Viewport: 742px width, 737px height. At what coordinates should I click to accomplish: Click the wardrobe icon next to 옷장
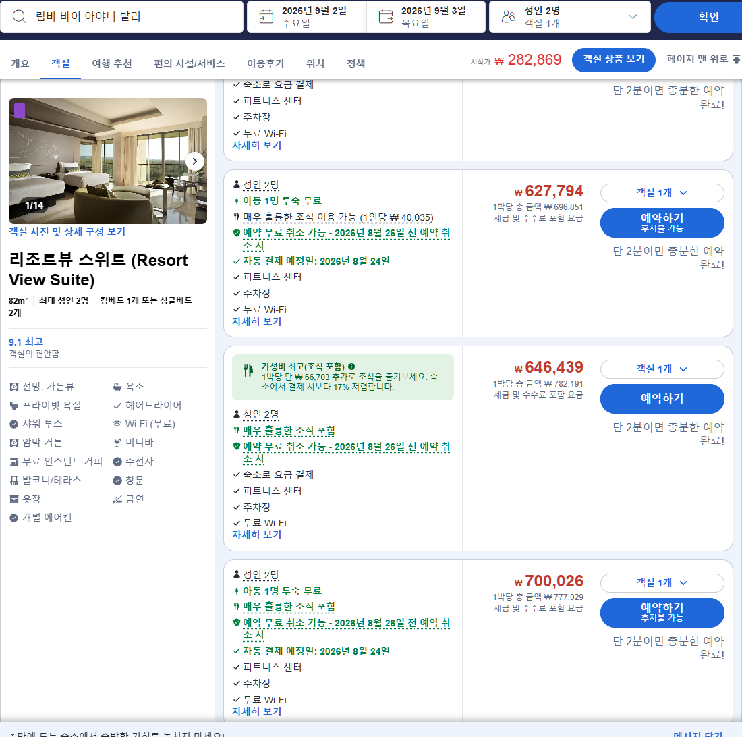pos(14,499)
